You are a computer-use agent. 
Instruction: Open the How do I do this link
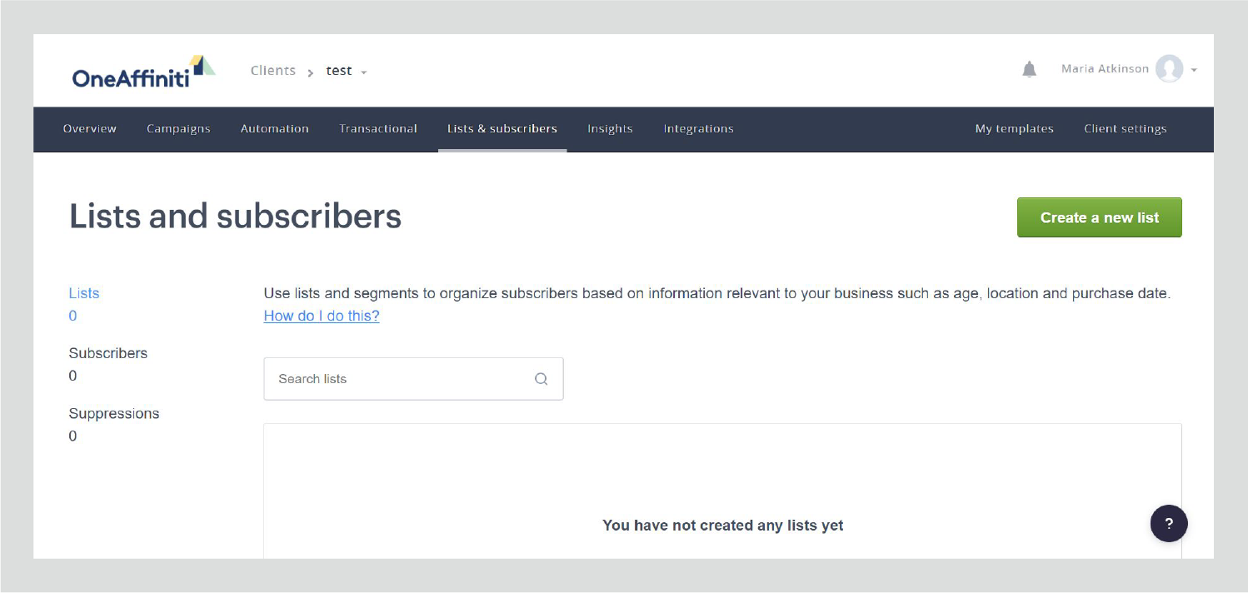point(322,316)
